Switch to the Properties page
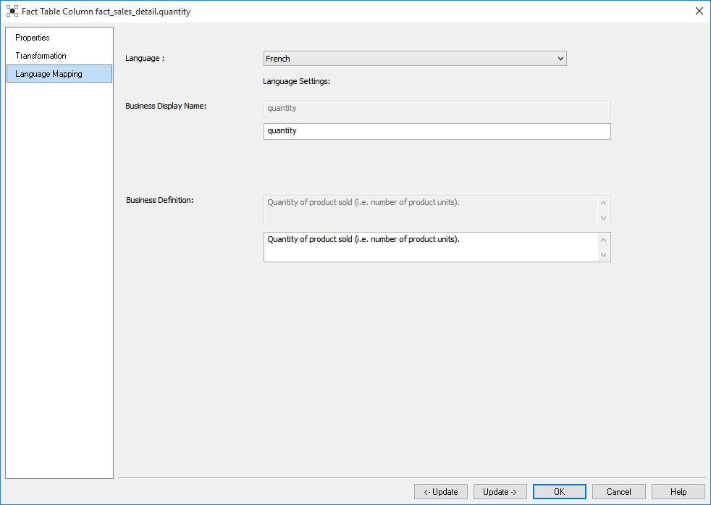 tap(33, 38)
